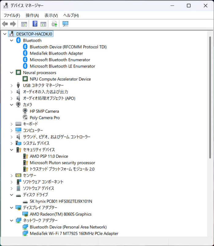Viewport: 214px width, 246px height.
Task: Select SK hynix PC801 HFS002TEJ9X101N disk
Action: pos(61,201)
